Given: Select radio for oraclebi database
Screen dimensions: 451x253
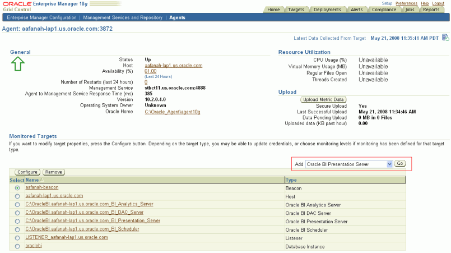Looking at the screenshot, I should tap(17, 246).
